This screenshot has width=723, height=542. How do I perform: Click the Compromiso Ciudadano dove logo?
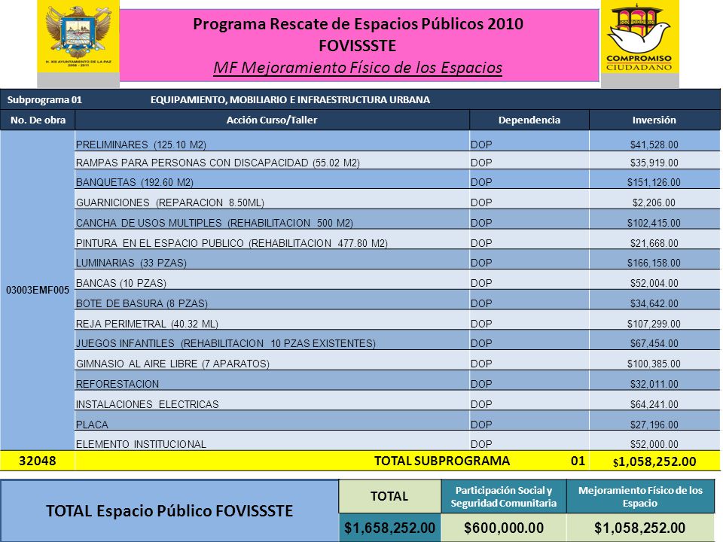tap(639, 37)
